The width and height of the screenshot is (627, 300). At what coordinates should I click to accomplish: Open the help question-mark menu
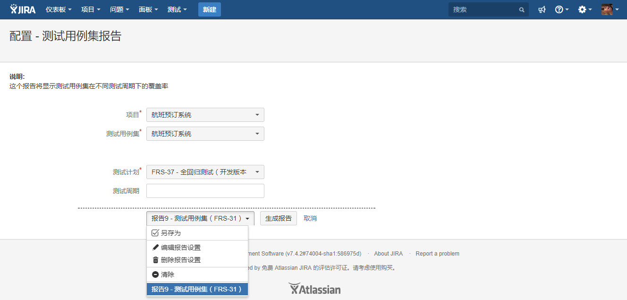click(561, 9)
